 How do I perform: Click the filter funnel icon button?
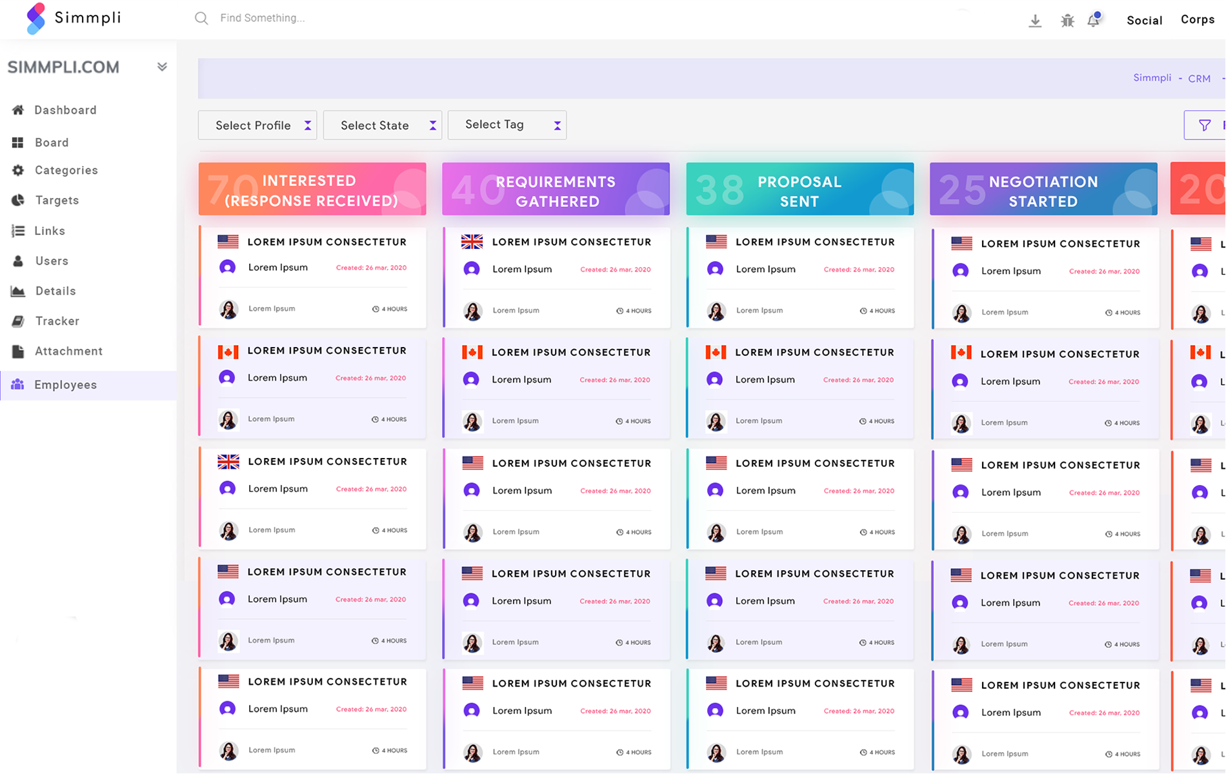1204,125
